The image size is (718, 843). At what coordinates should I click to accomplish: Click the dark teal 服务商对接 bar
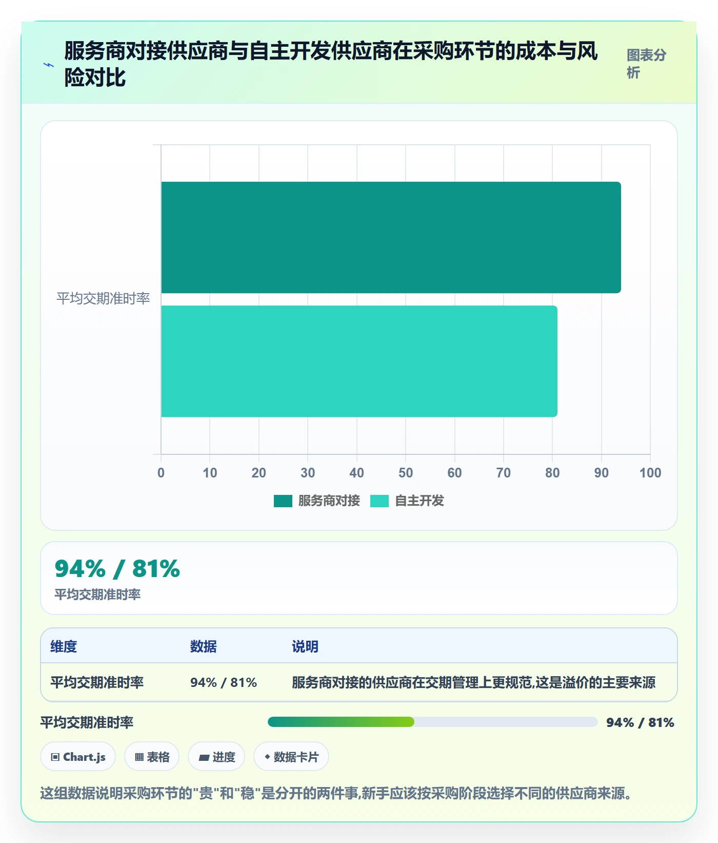pos(391,237)
